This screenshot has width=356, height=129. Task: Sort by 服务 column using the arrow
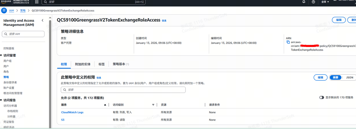tap(105, 105)
